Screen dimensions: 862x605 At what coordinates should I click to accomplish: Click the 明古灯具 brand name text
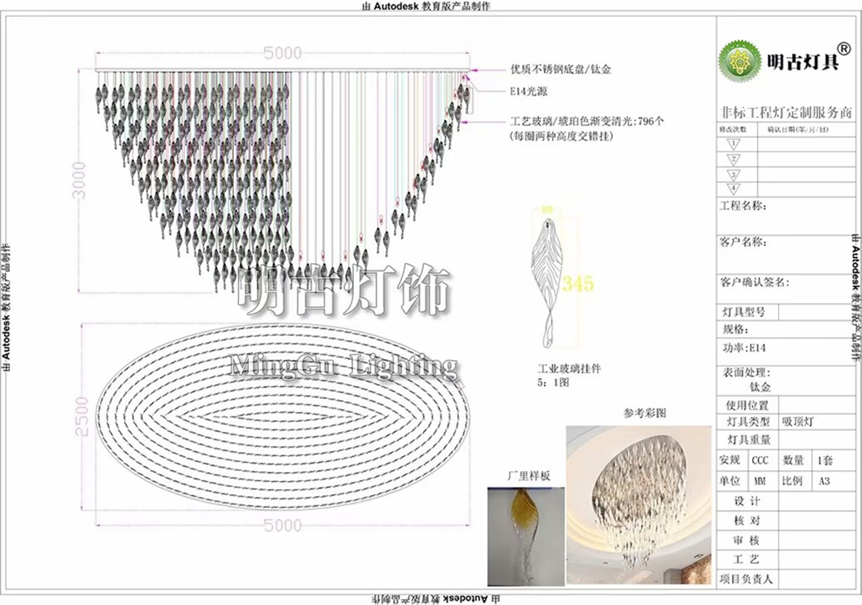[x=804, y=62]
